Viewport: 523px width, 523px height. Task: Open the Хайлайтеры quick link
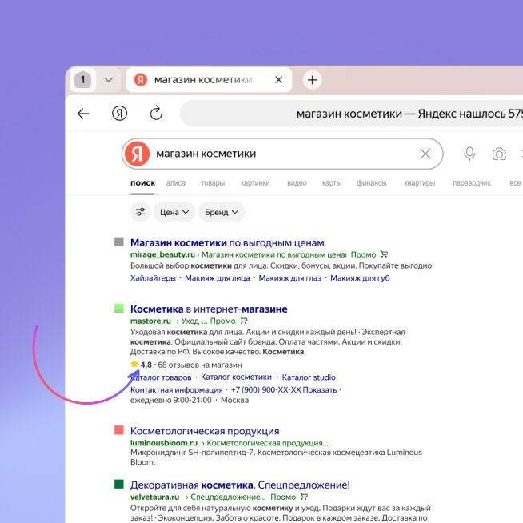tap(153, 278)
